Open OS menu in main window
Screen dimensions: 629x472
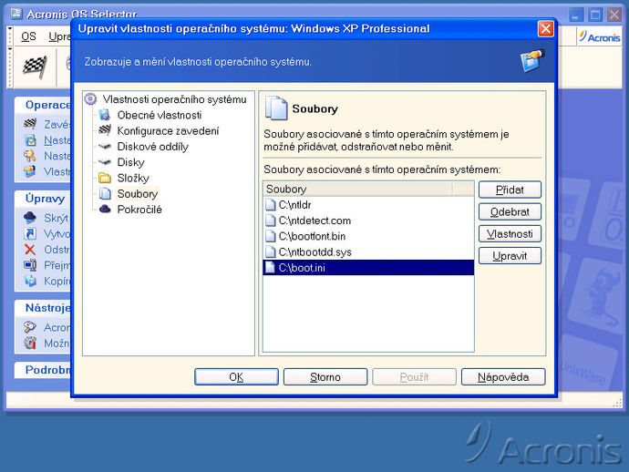coord(28,36)
